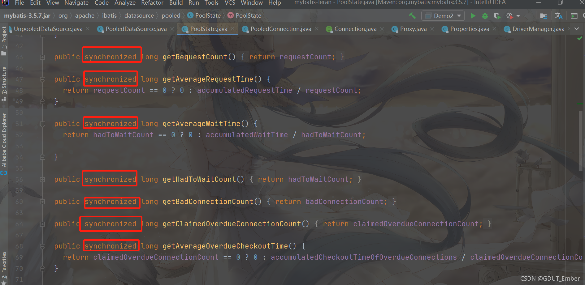The height and width of the screenshot is (285, 585).
Task: Open the Build menu
Action: pyautogui.click(x=176, y=3)
